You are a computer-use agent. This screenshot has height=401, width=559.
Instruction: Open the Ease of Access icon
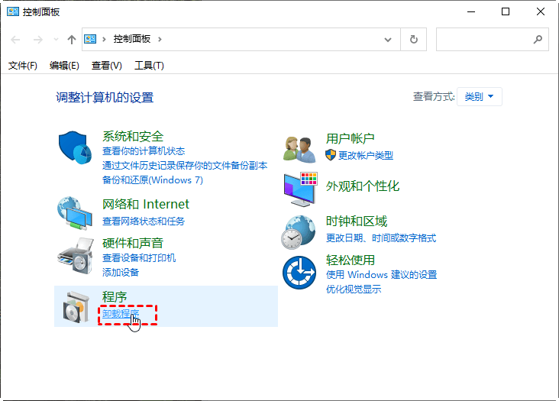tap(299, 273)
